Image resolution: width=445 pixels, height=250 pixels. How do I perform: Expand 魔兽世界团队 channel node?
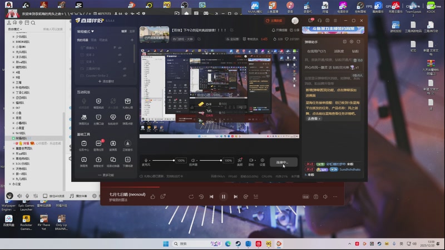[13, 148]
